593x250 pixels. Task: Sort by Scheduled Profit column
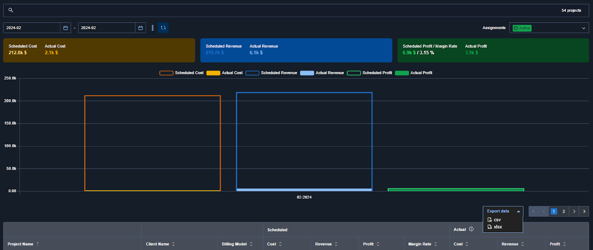378,244
